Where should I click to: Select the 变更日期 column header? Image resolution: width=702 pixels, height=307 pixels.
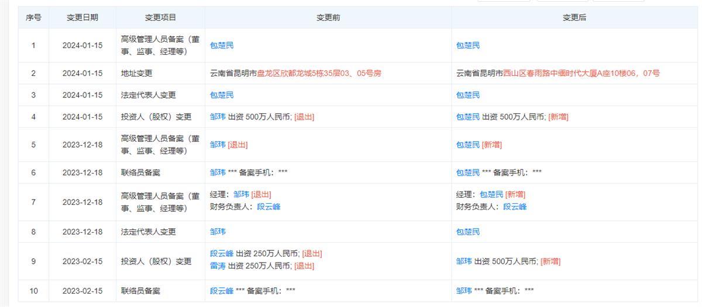[x=82, y=18]
